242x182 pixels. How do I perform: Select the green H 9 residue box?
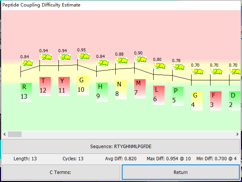click(102, 92)
